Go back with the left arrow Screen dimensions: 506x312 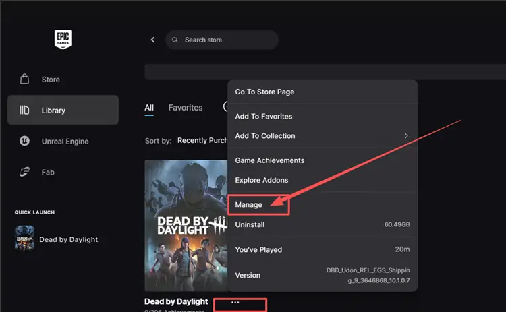pyautogui.click(x=153, y=40)
